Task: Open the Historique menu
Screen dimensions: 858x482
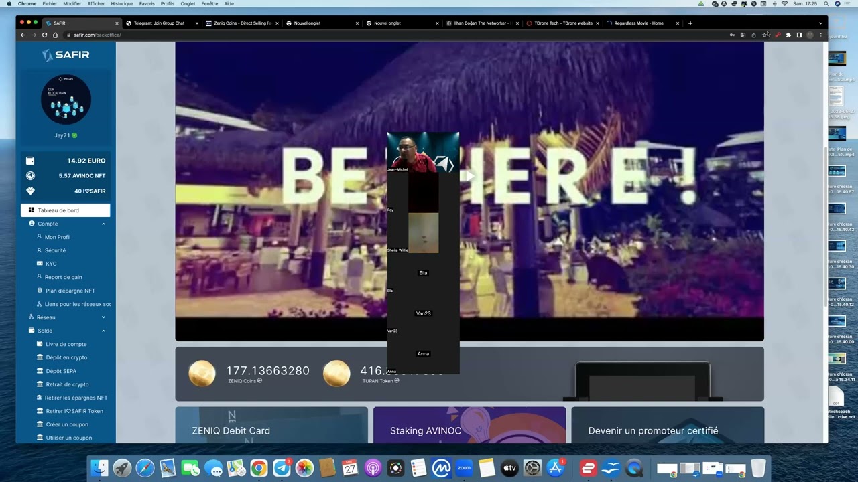Action: [122, 3]
